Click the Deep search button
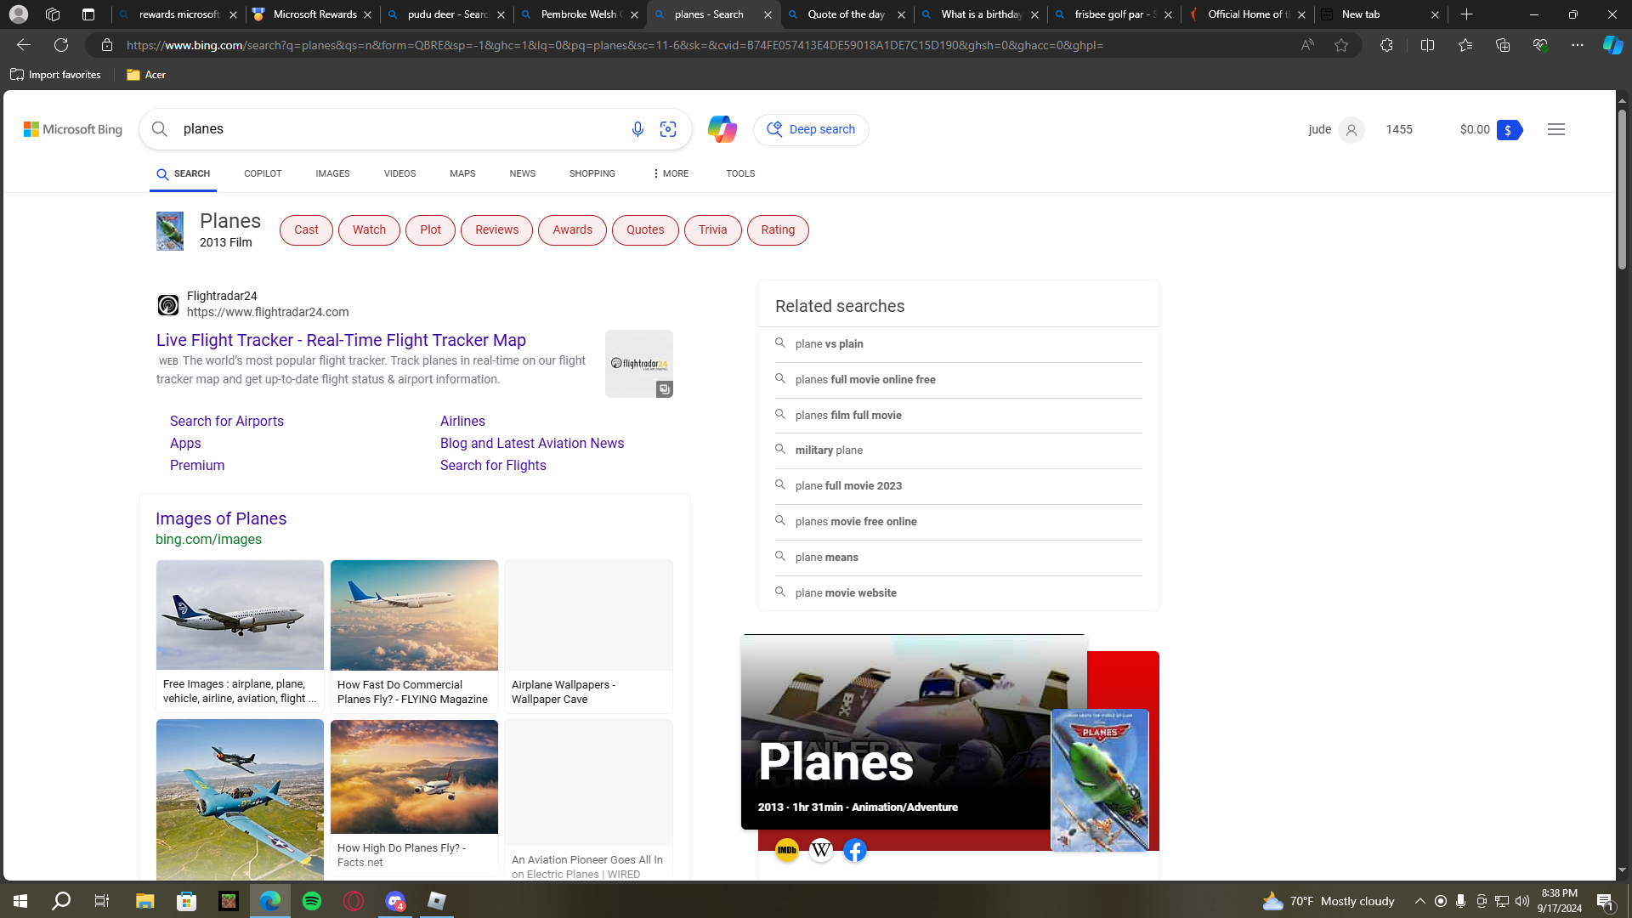This screenshot has height=918, width=1632. click(x=811, y=129)
